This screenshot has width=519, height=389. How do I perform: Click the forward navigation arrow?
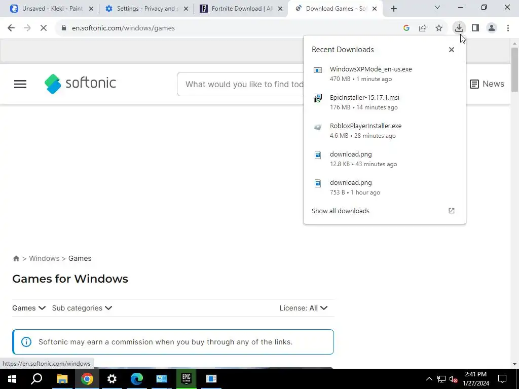point(27,28)
